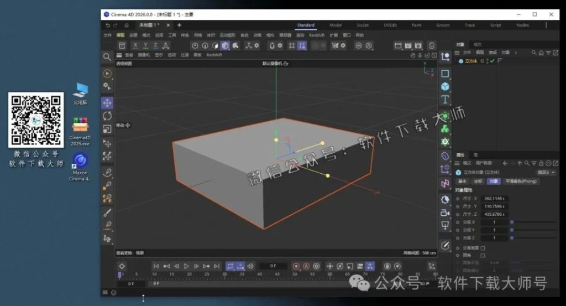The image size is (566, 306).
Task: Click the home icon beside undo
Action: pos(127,25)
